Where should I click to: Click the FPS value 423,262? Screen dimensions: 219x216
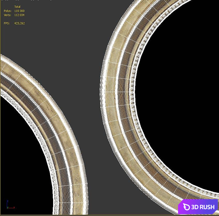click(x=19, y=23)
